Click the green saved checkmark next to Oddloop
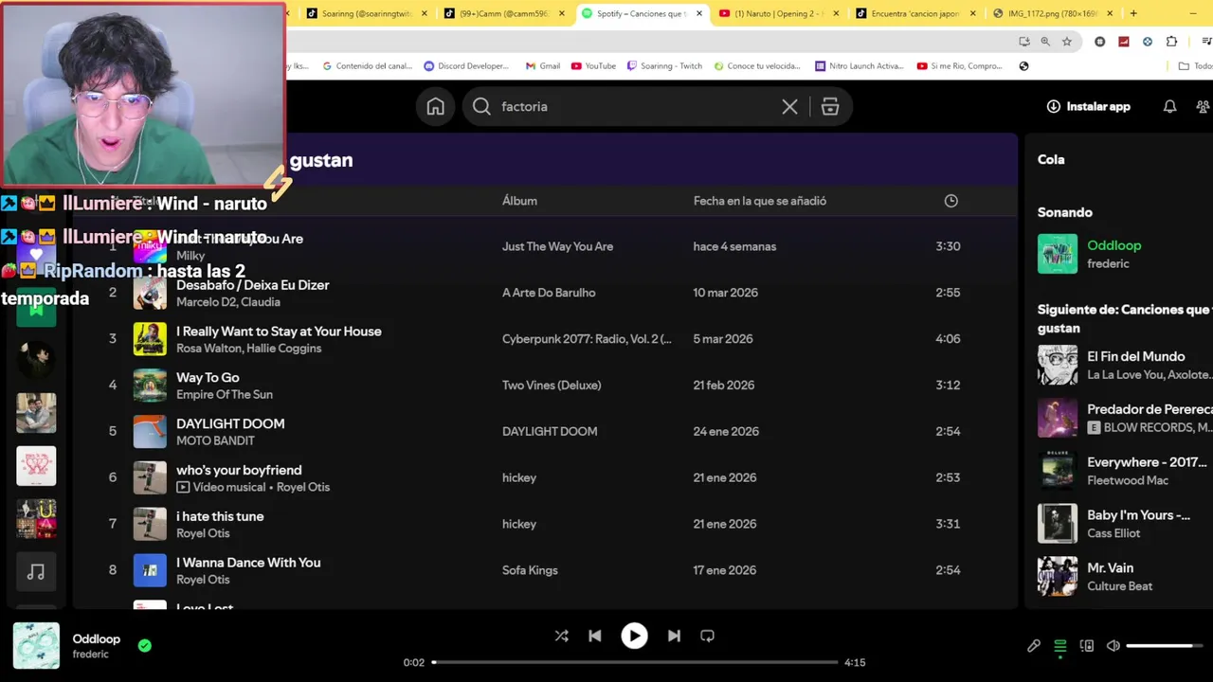This screenshot has height=682, width=1213. click(144, 646)
